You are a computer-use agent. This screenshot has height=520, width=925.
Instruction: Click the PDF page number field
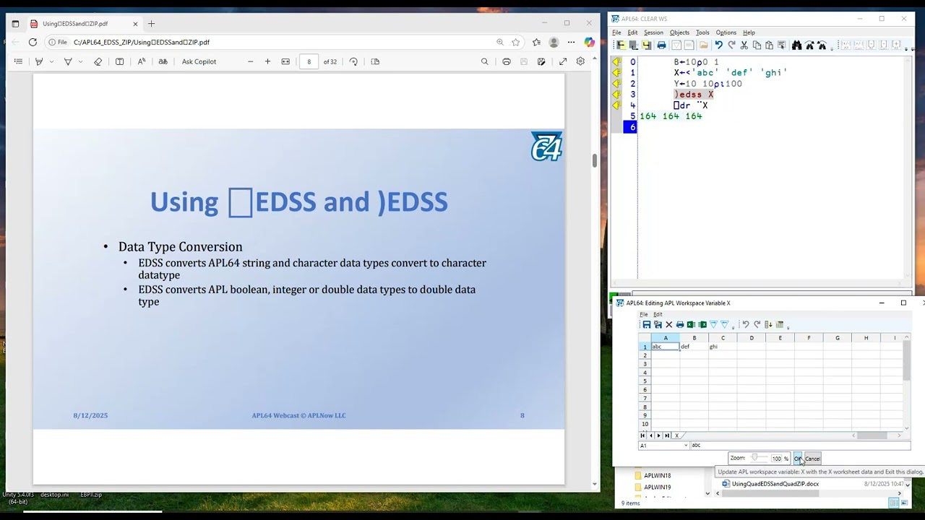309,61
